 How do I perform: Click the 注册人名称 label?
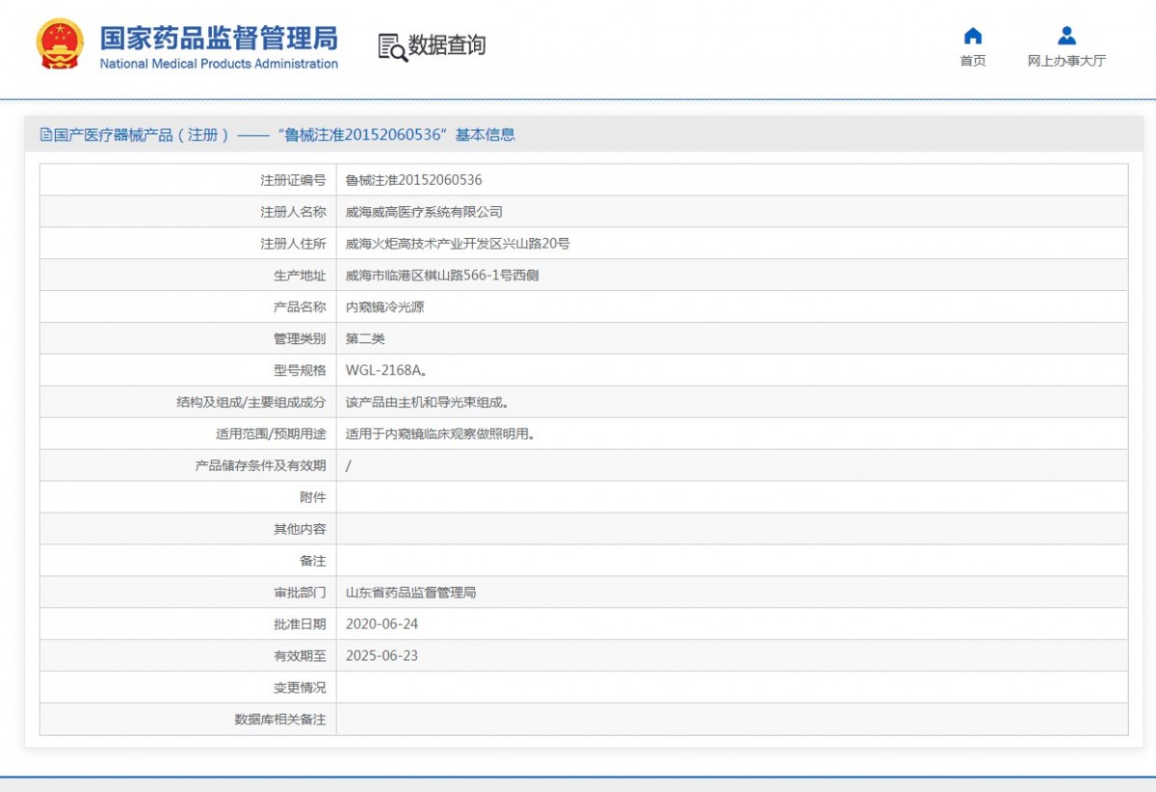click(x=293, y=212)
